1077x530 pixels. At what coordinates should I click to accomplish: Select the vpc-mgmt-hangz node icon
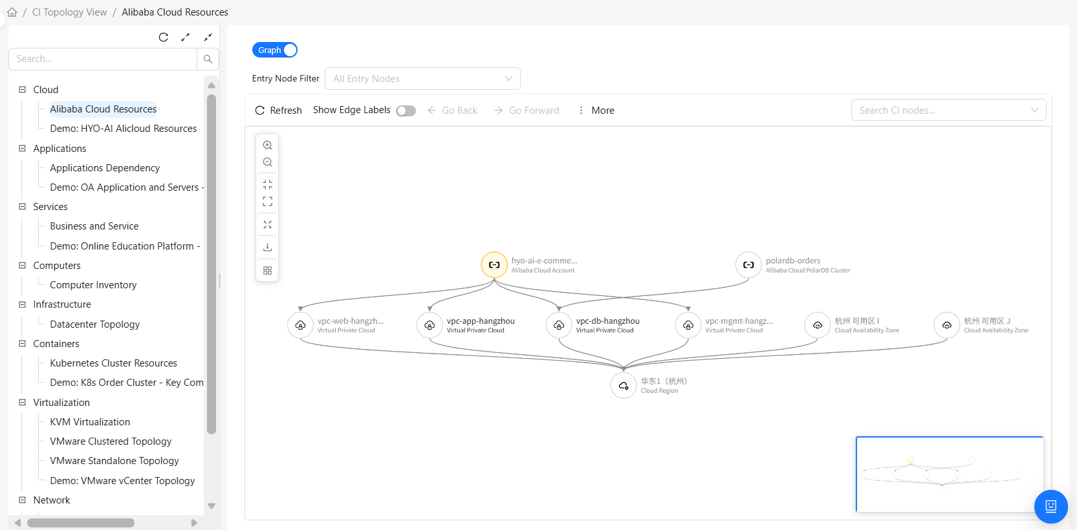[688, 325]
